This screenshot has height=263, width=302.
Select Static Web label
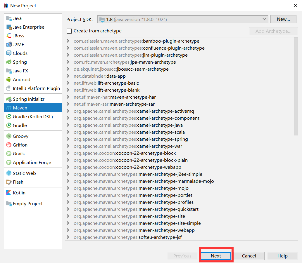[24, 173]
